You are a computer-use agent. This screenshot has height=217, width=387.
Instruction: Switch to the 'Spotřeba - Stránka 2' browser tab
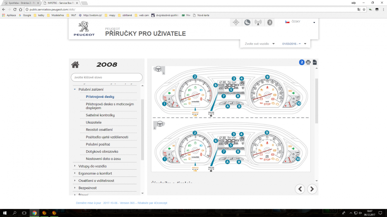click(x=21, y=3)
